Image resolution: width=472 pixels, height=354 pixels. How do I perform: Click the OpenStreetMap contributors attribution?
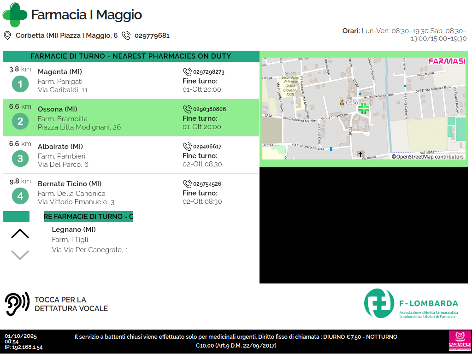point(427,157)
